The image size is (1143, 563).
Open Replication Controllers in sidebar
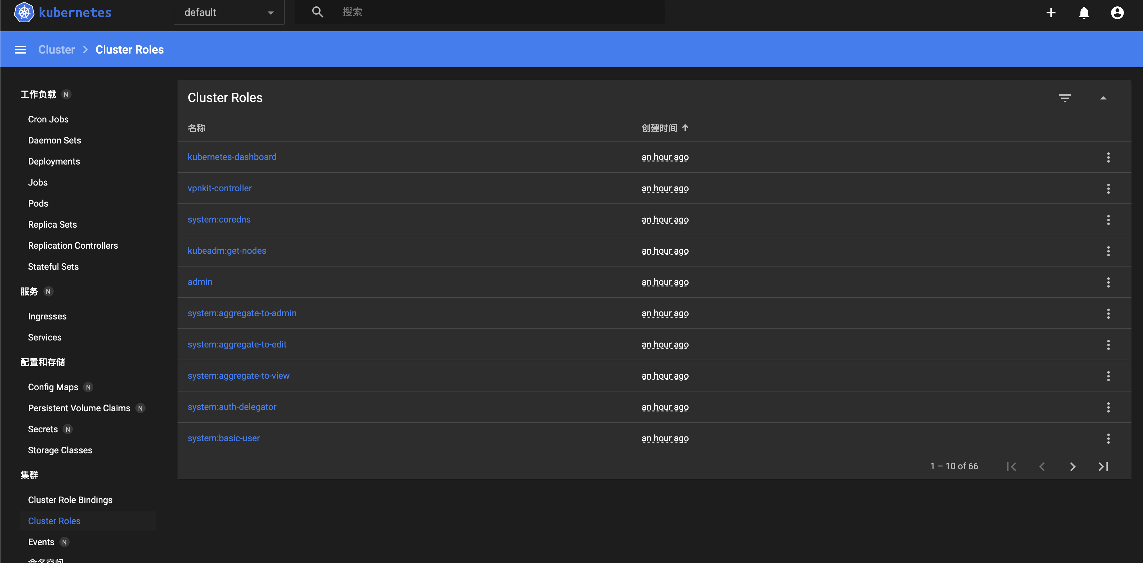point(73,245)
